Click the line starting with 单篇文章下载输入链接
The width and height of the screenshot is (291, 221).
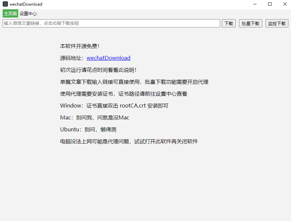click(x=134, y=82)
